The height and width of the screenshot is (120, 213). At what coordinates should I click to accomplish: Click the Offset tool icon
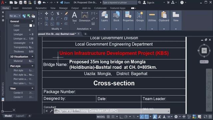(x=66, y=24)
